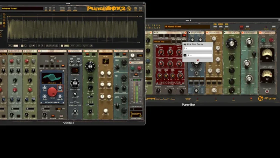
Task: Click Layer 3 sample name display
Action: [x=30, y=54]
